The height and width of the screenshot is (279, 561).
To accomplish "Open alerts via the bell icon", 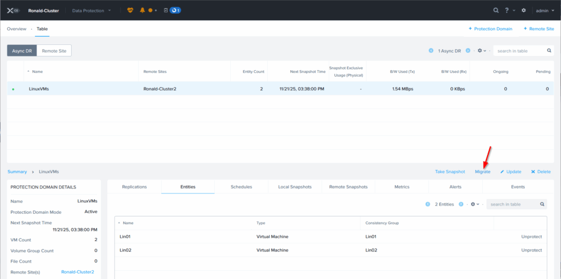I will click(142, 10).
